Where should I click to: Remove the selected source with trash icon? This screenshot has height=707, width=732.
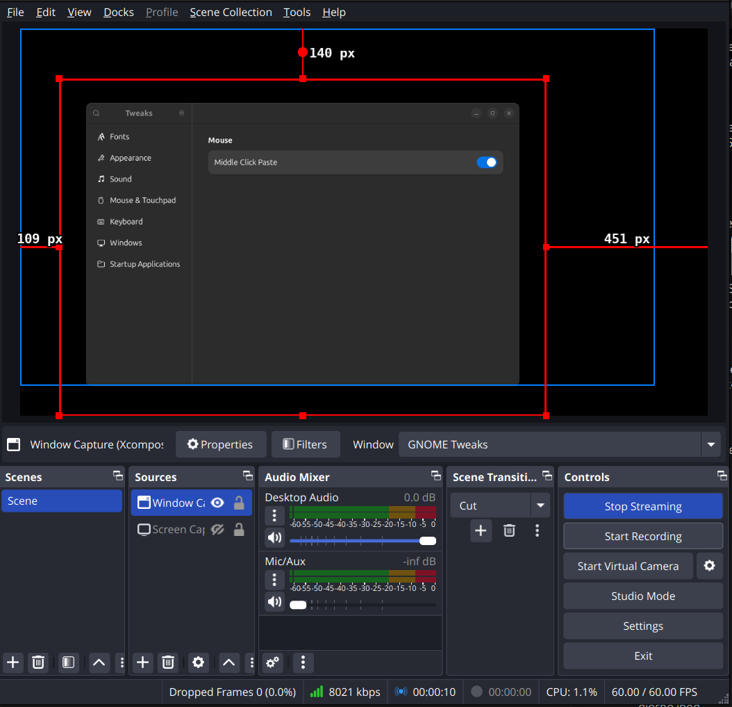[x=168, y=663]
